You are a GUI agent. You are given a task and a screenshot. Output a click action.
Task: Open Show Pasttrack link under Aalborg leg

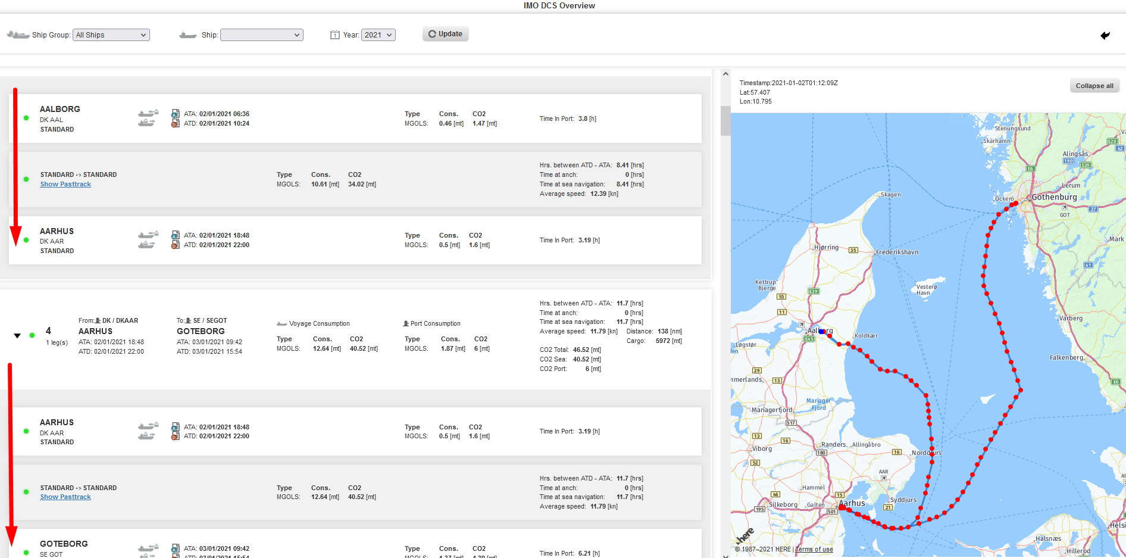(65, 184)
